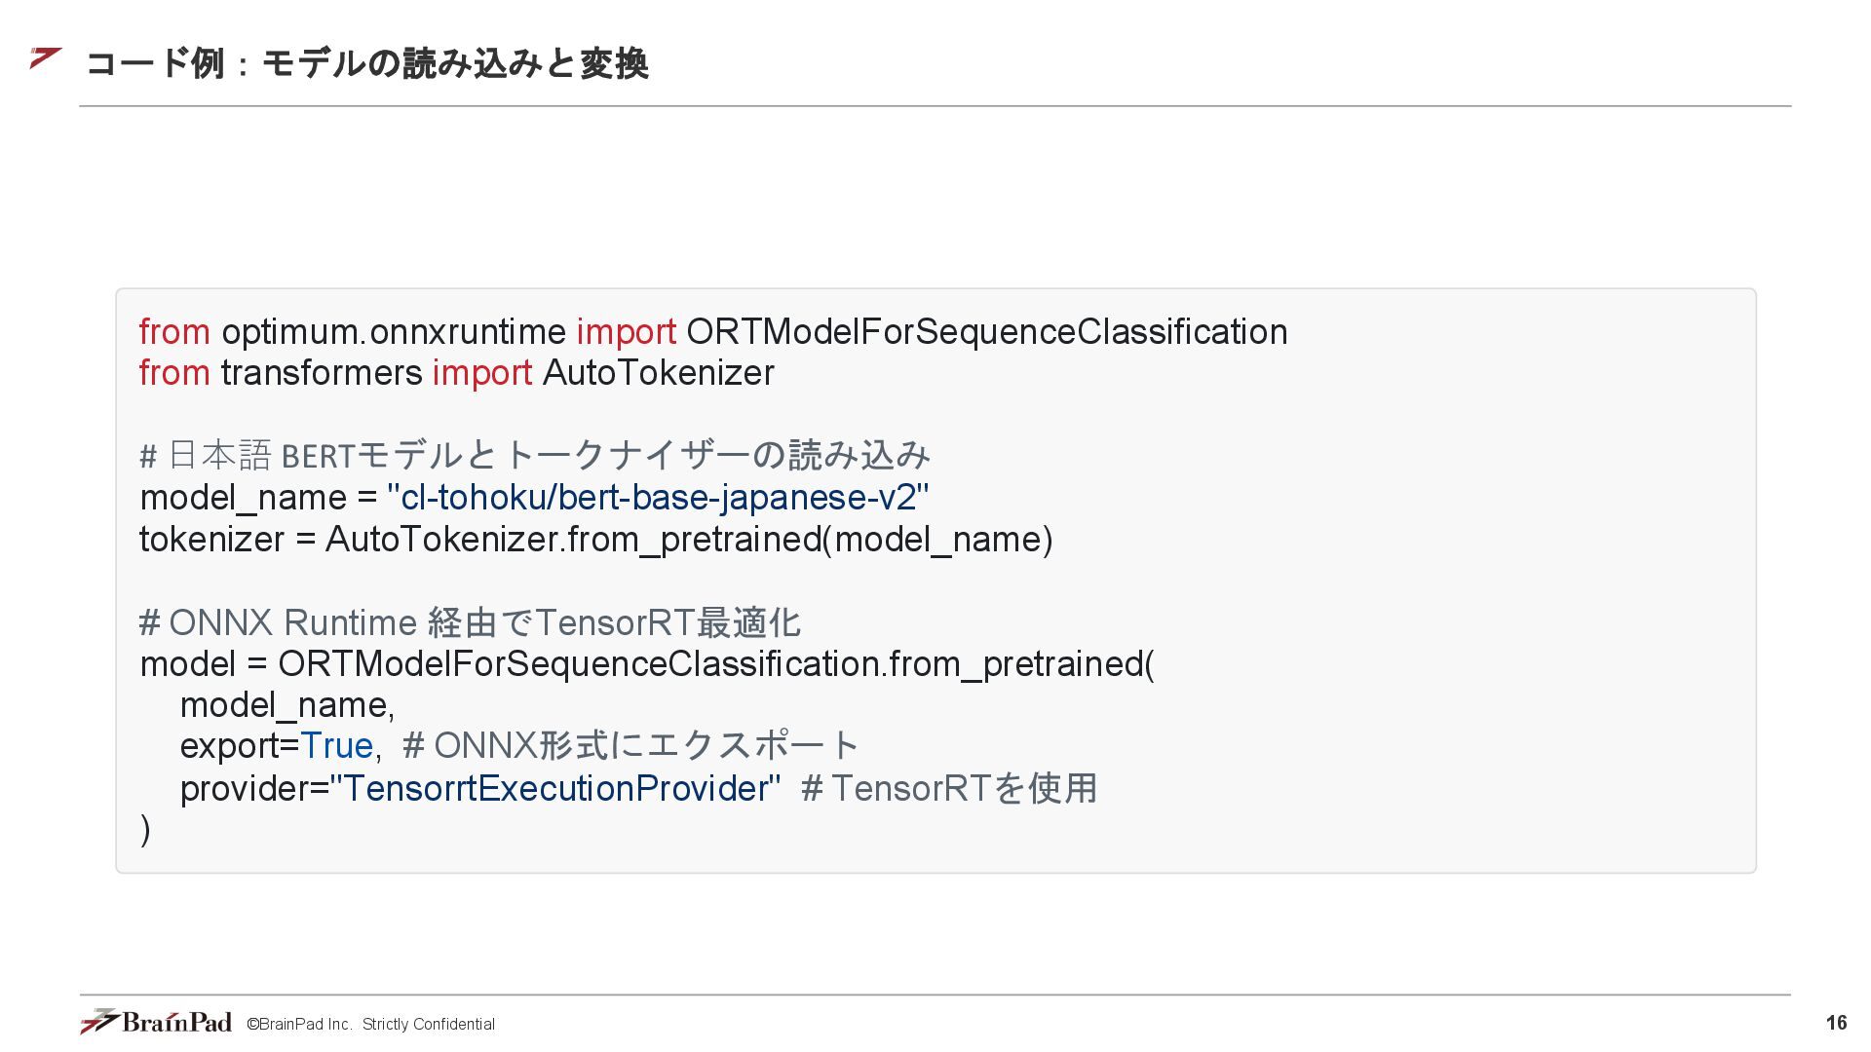The image size is (1871, 1052).
Task: Click the page number 16
Action: pos(1836,1023)
